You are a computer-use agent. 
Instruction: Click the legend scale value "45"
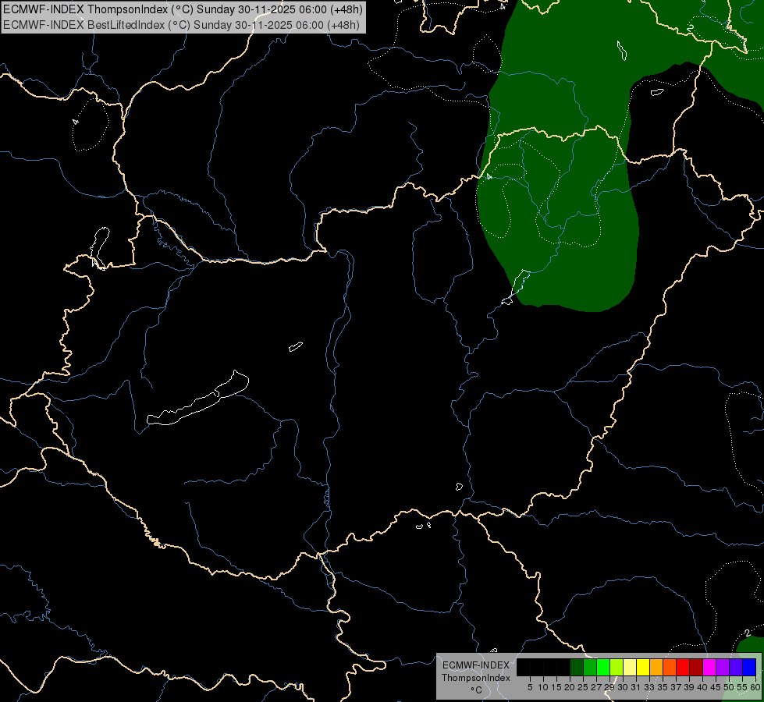716,687
